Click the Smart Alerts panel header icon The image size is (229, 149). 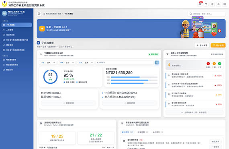[122, 123]
